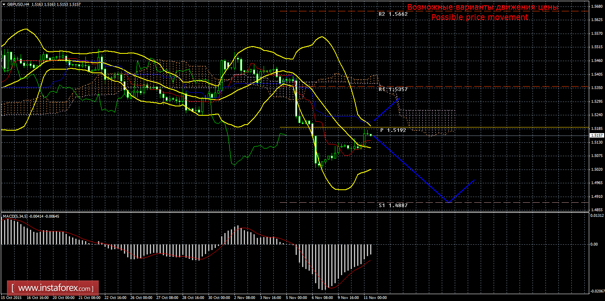This screenshot has height=301, width=605.
Task: Click the current price tag 1.5157
Action: point(595,136)
